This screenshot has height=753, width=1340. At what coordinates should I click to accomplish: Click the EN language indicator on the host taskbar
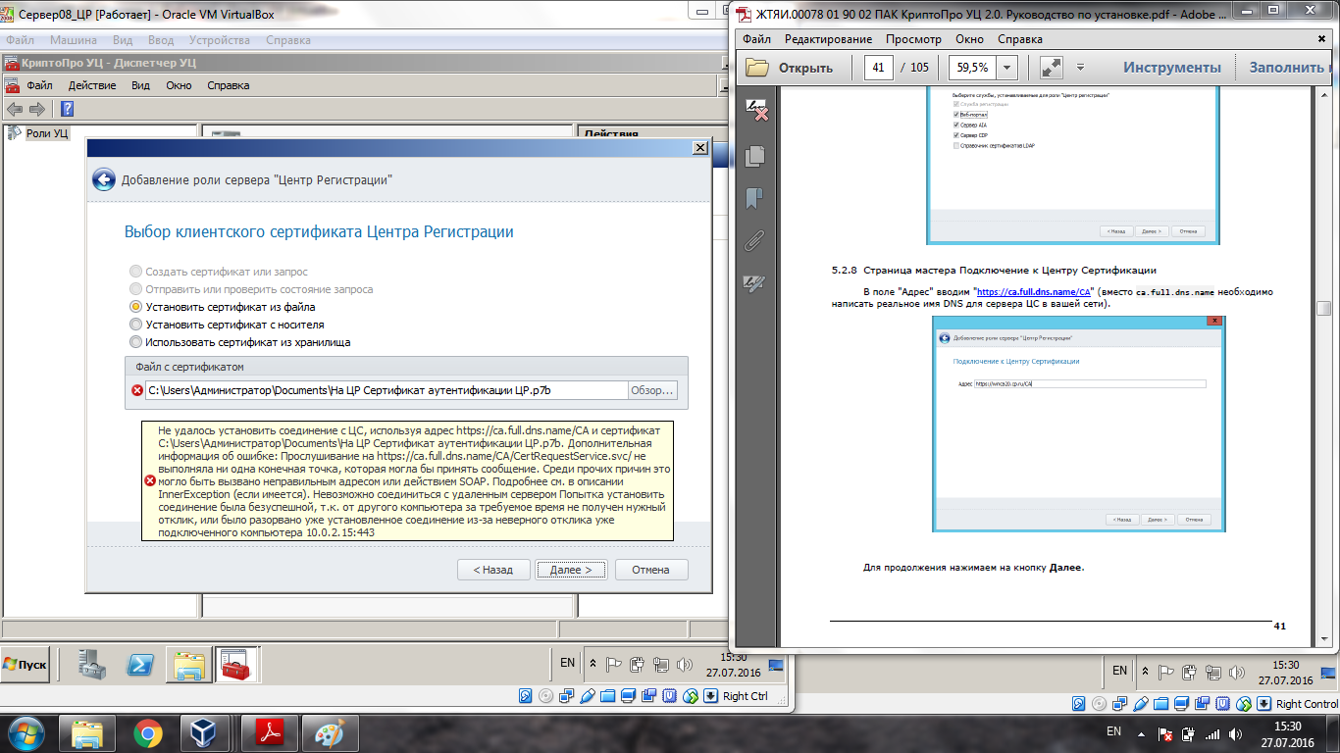tap(1113, 732)
